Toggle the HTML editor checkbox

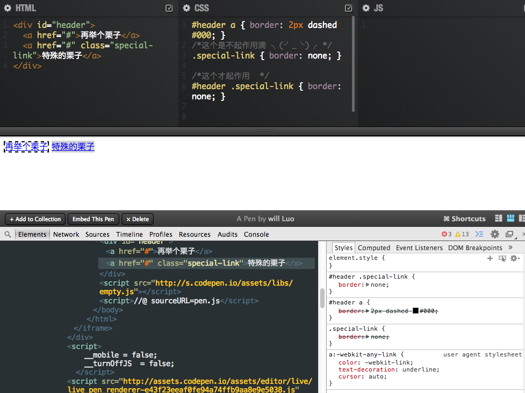click(169, 9)
